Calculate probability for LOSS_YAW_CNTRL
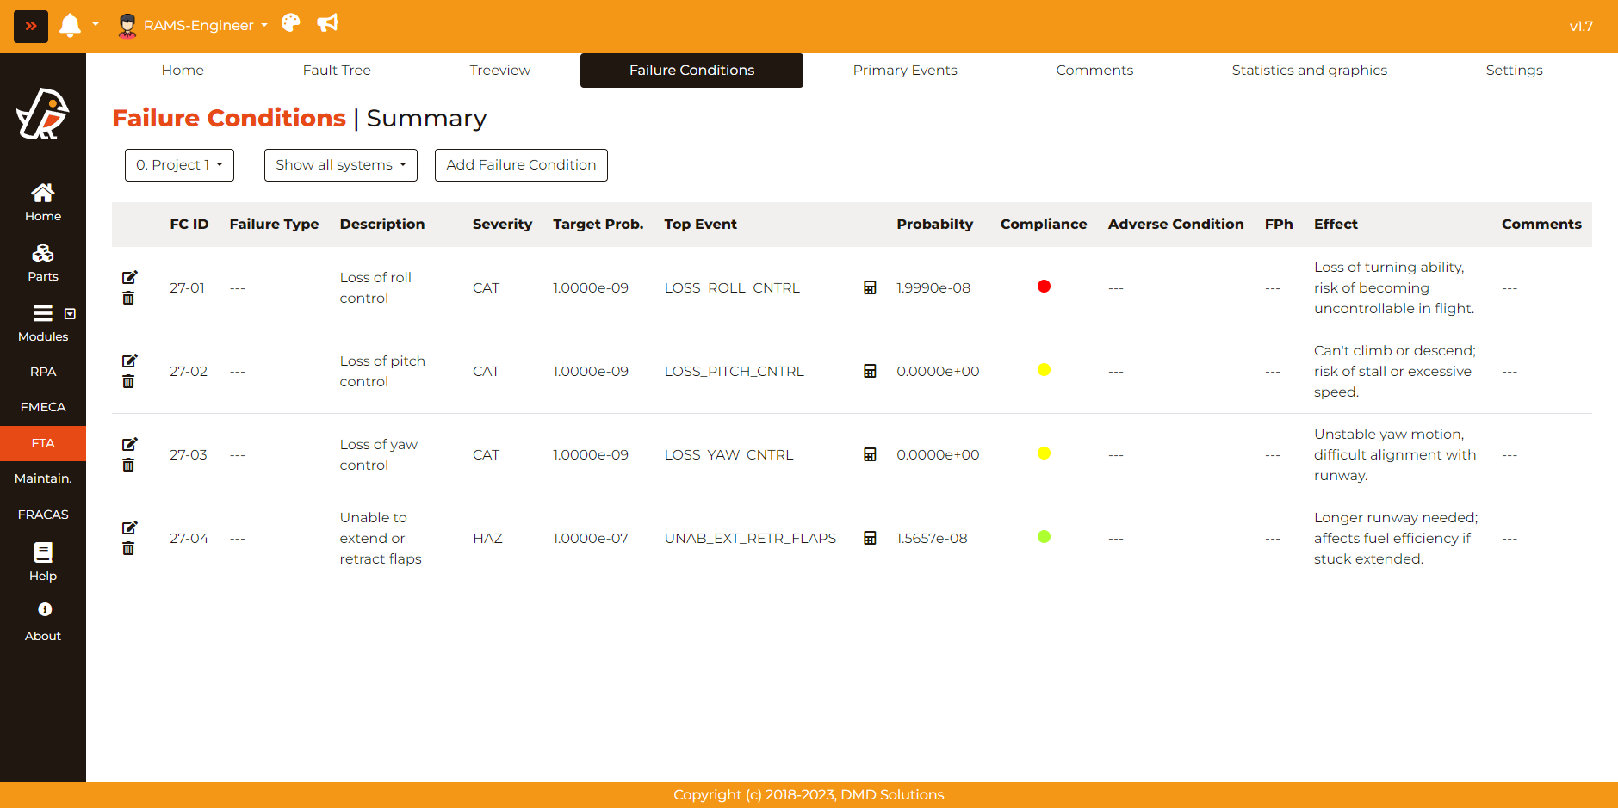The width and height of the screenshot is (1618, 808). point(870,454)
